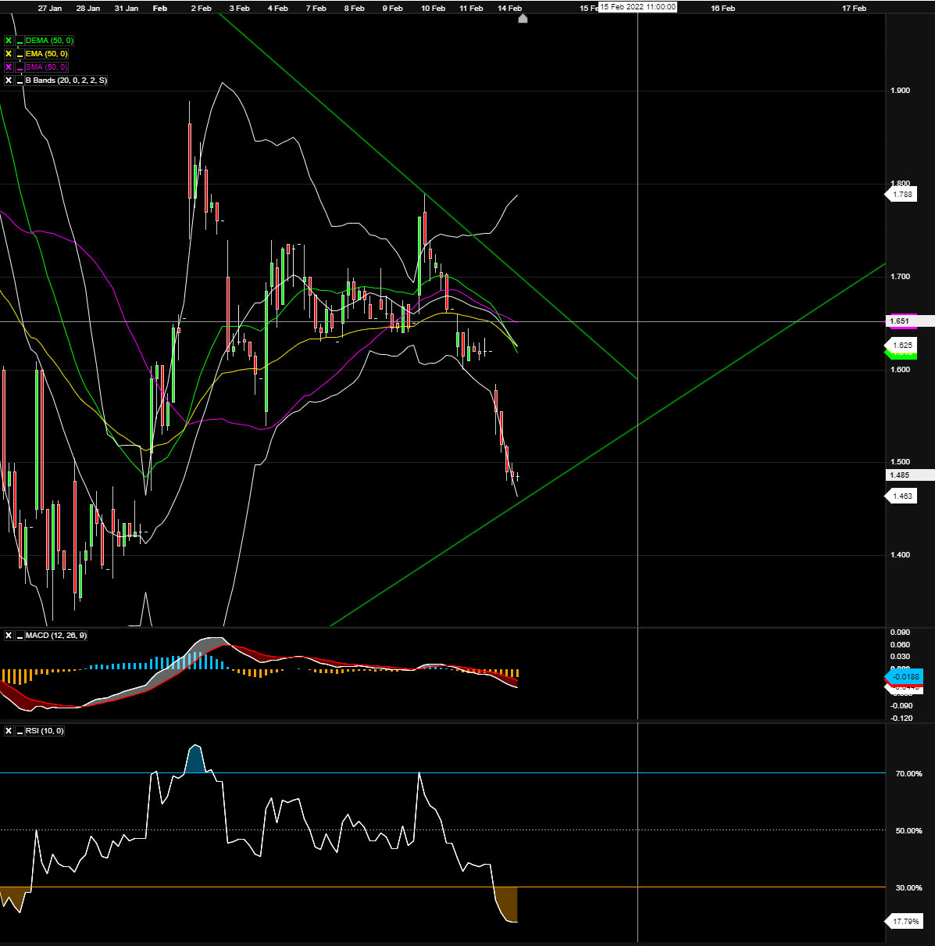Click the 17.79% RSI value tag

[905, 922]
